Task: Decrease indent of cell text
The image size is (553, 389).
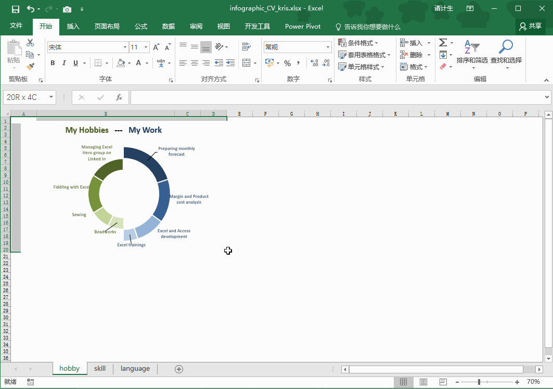Action: click(219, 63)
